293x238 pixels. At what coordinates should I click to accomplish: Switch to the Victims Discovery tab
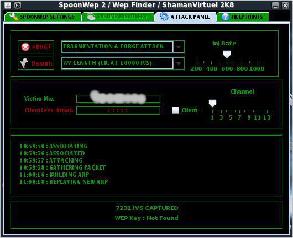[118, 17]
